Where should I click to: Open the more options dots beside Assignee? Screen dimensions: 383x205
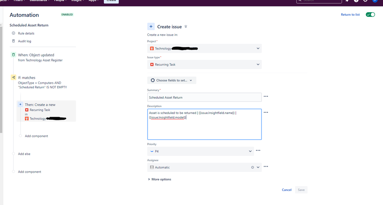pos(266,167)
